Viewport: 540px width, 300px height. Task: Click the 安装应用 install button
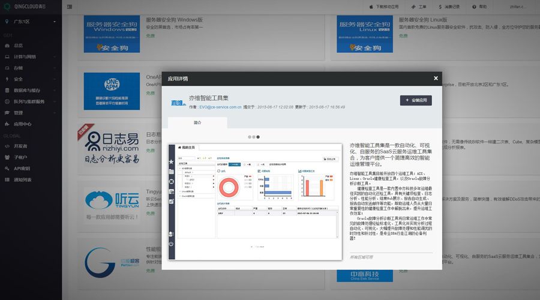point(416,100)
